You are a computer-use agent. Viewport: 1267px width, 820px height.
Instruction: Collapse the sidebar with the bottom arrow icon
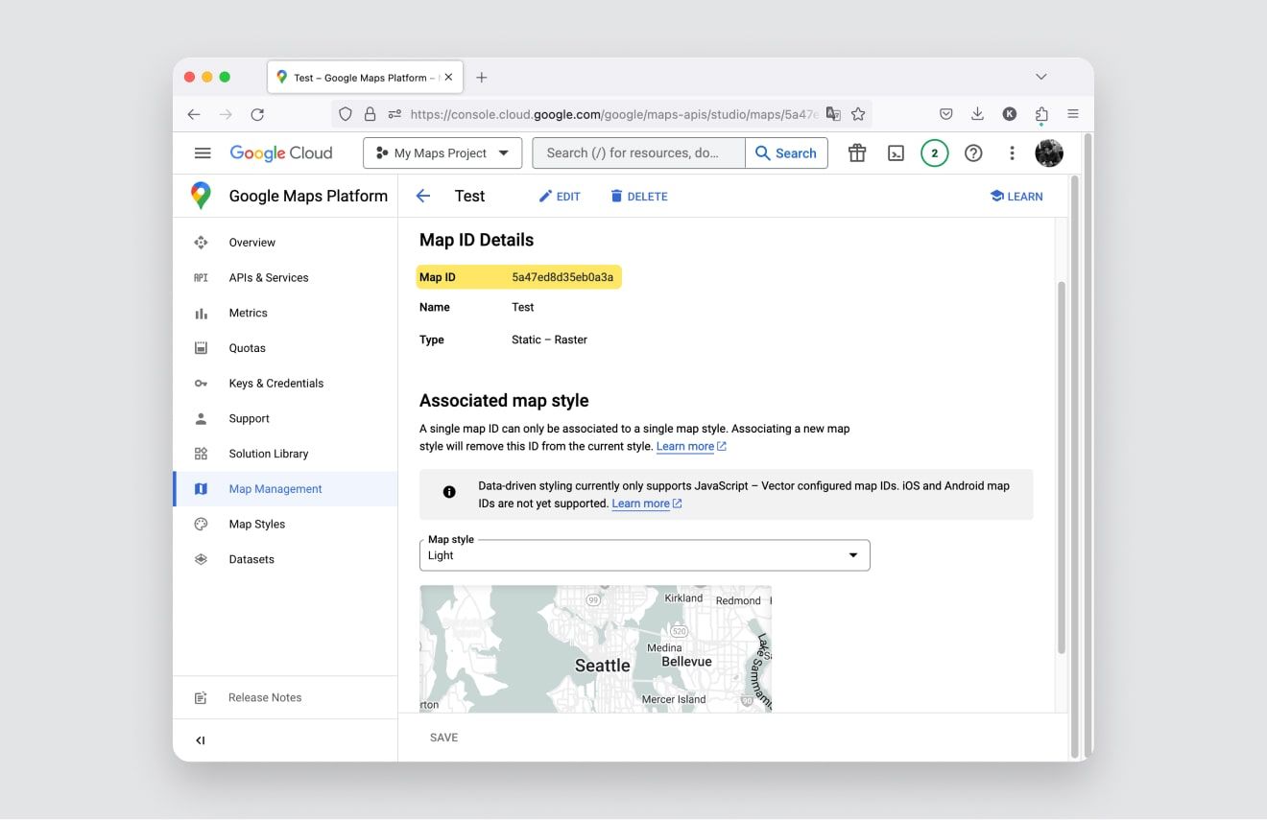201,740
